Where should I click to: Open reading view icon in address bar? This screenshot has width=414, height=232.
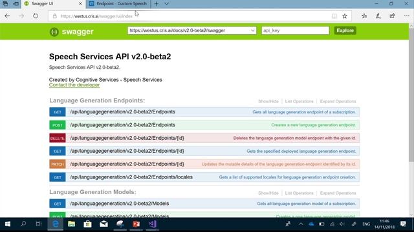coord(334,16)
